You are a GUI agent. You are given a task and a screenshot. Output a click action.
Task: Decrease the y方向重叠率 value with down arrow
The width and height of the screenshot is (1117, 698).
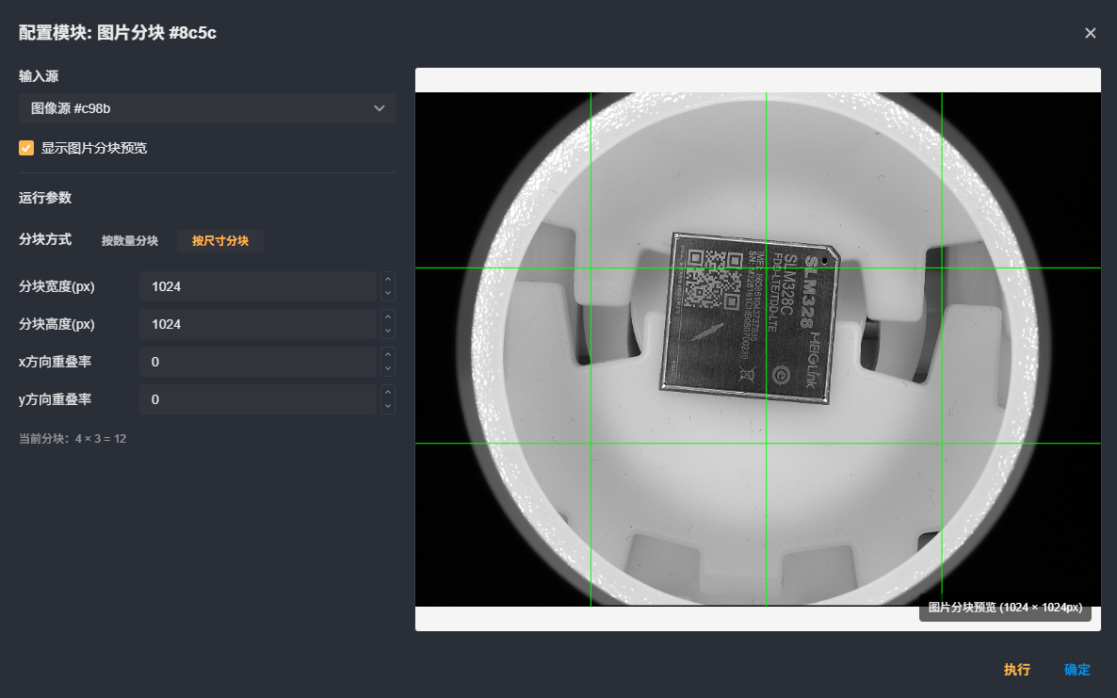click(387, 407)
